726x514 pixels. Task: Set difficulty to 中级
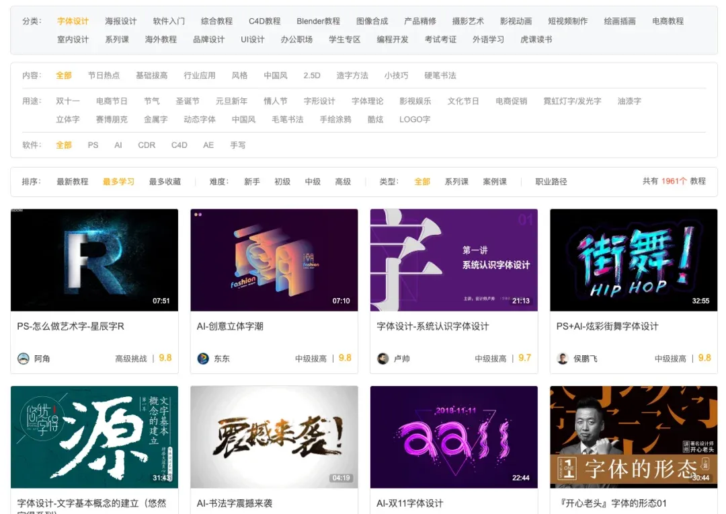pyautogui.click(x=313, y=181)
